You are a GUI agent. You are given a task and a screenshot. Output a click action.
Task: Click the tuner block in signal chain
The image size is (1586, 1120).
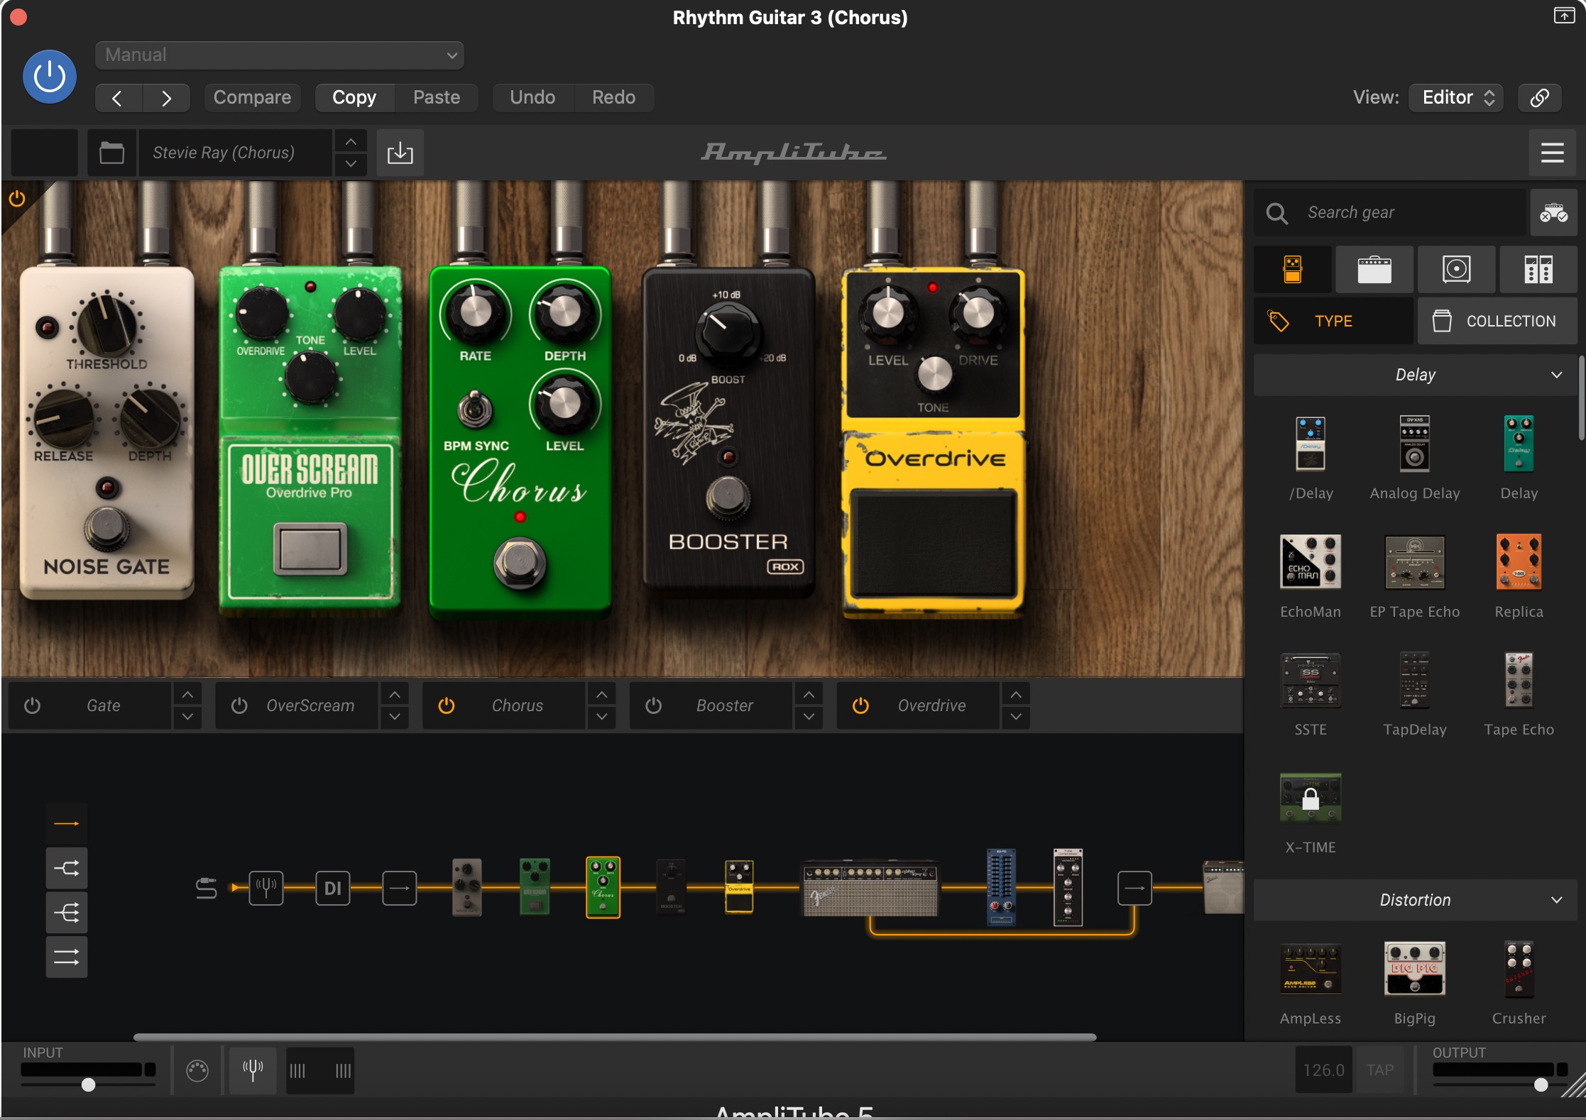(x=266, y=887)
